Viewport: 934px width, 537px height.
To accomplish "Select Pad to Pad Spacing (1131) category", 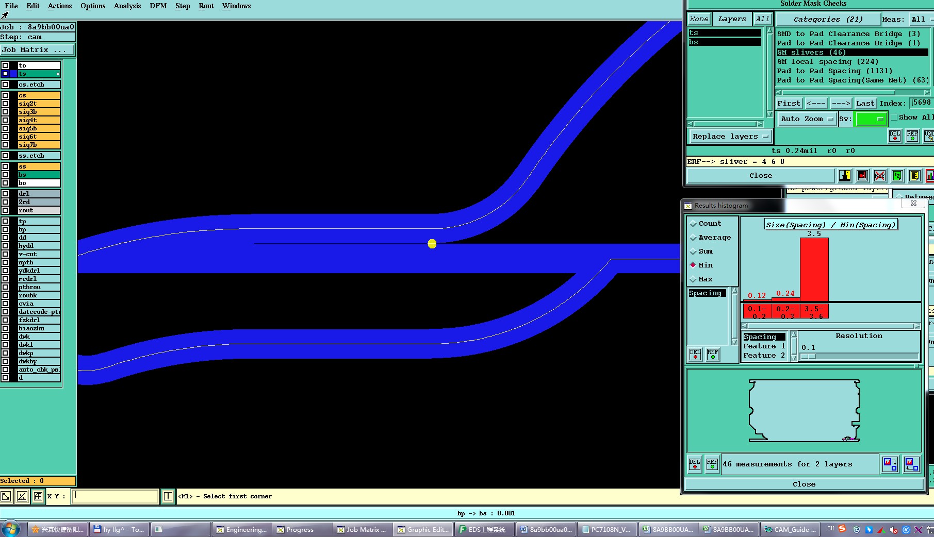I will pos(853,71).
